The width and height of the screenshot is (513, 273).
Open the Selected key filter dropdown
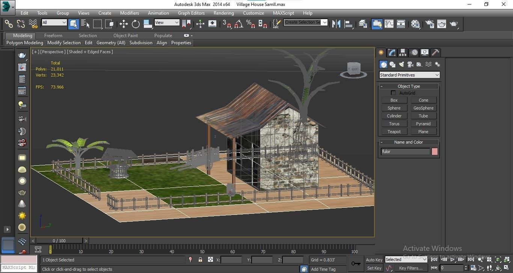pyautogui.click(x=406, y=259)
